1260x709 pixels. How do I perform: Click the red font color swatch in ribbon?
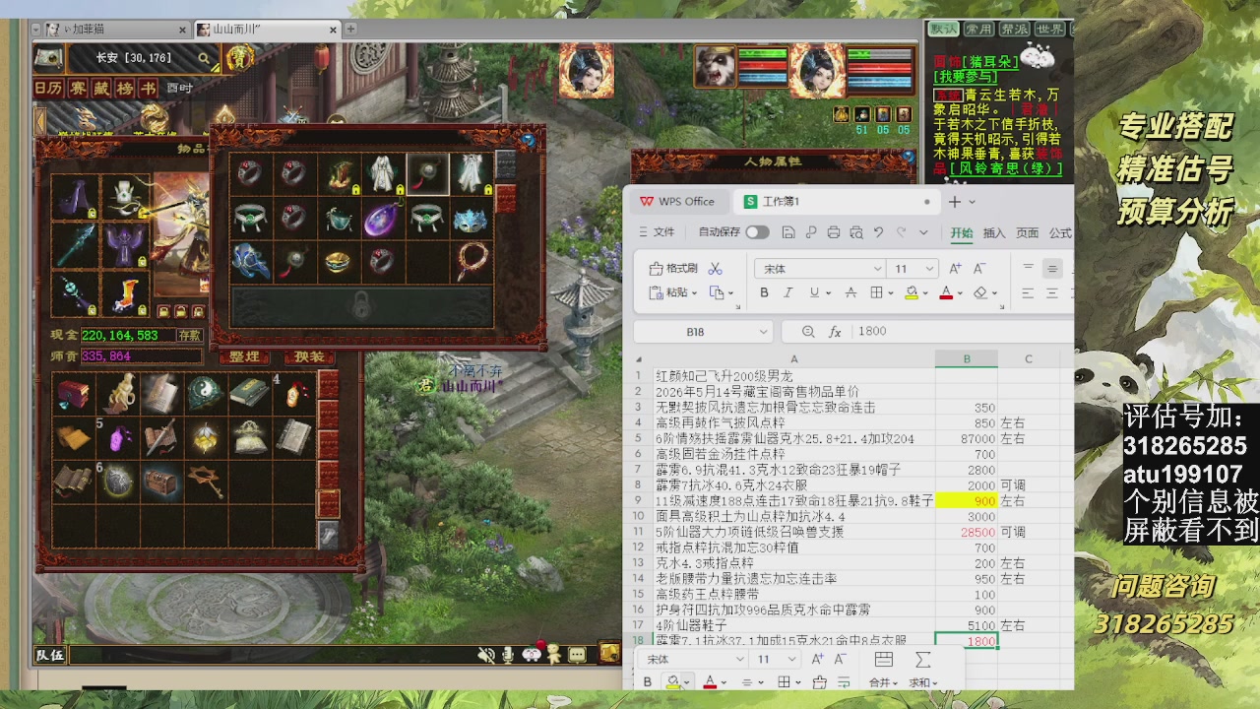(946, 293)
